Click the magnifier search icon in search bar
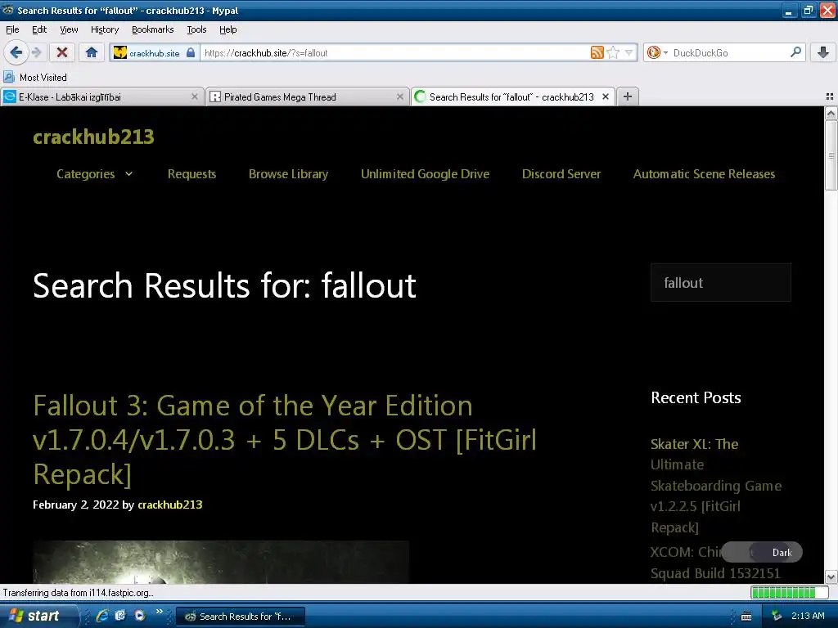This screenshot has height=628, width=838. coord(795,52)
